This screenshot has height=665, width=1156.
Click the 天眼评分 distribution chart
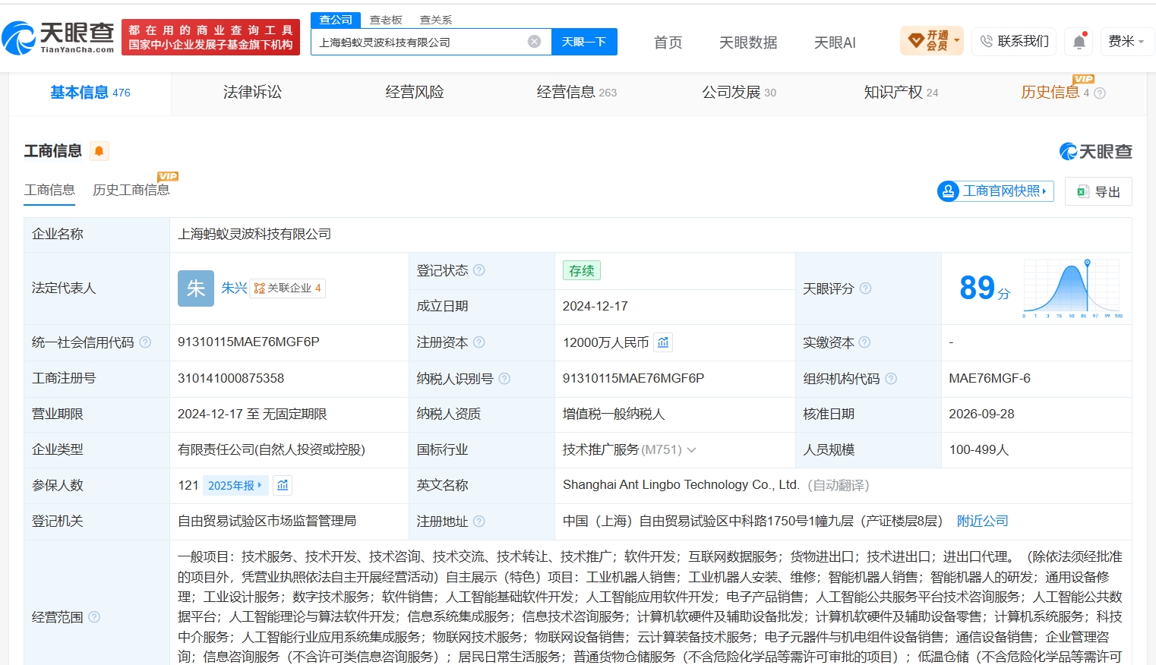coord(1073,288)
